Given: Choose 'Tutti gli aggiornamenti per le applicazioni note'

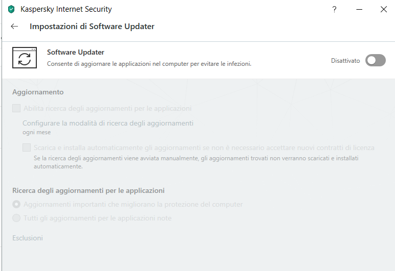Looking at the screenshot, I should pos(16,218).
